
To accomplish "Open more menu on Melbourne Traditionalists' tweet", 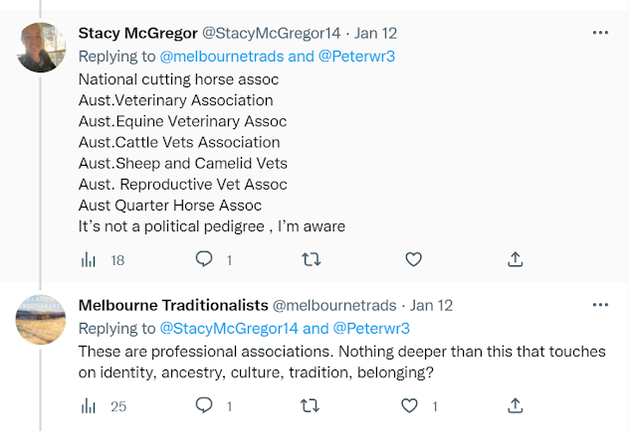I will pos(600,304).
